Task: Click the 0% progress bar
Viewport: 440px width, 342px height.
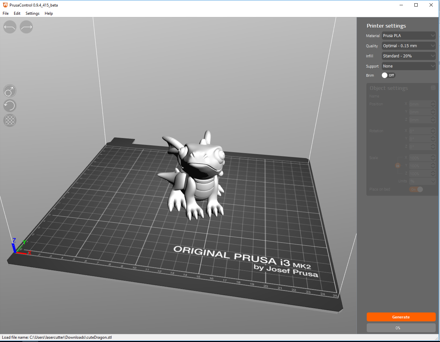Action: coord(401,328)
